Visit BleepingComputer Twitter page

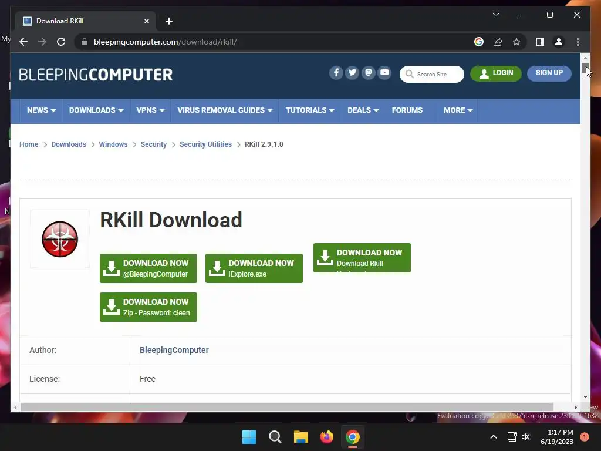point(352,72)
